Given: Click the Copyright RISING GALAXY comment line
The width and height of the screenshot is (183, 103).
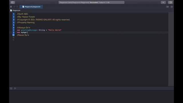Looking at the screenshot, I should point(43,20).
